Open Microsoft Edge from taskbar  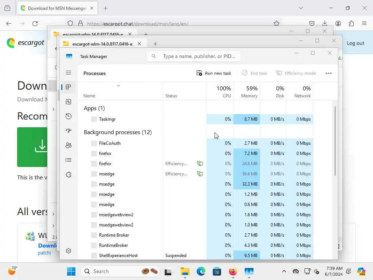tap(201, 271)
